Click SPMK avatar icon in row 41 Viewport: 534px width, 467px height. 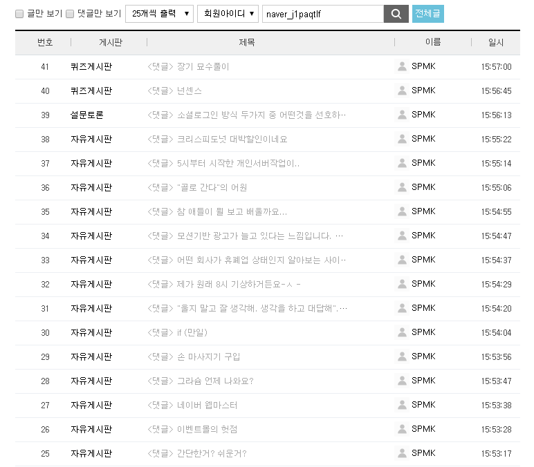click(x=402, y=66)
